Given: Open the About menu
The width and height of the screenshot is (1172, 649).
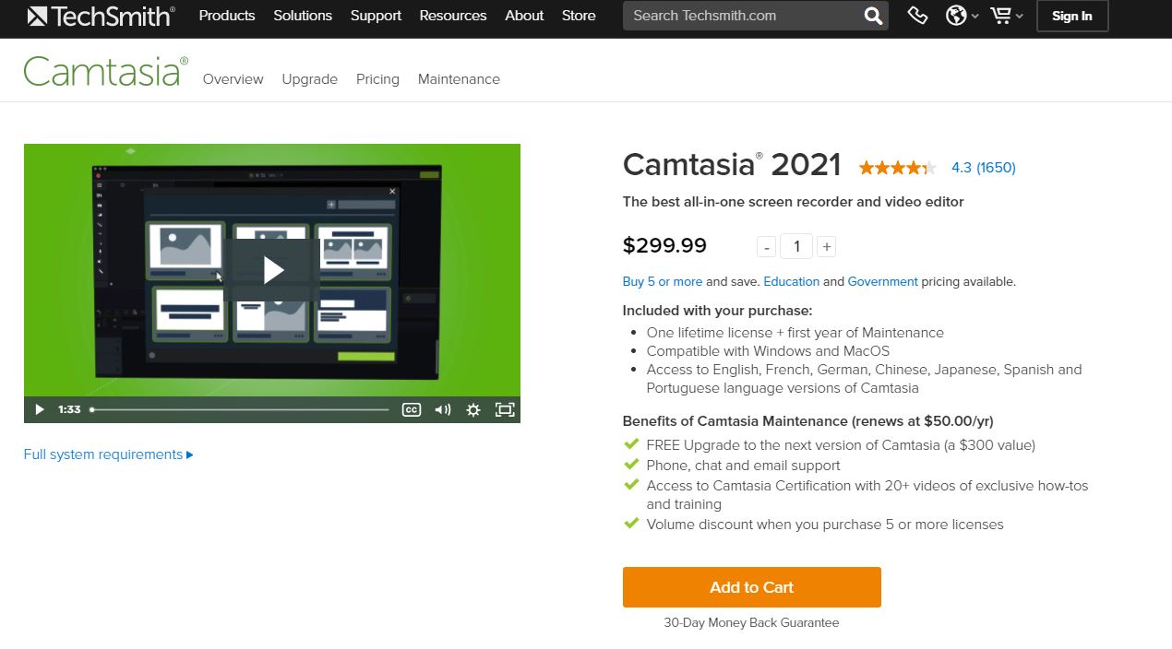Looking at the screenshot, I should click(524, 16).
